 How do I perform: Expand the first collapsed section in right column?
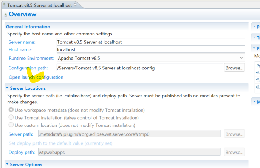pyautogui.click(x=254, y=26)
